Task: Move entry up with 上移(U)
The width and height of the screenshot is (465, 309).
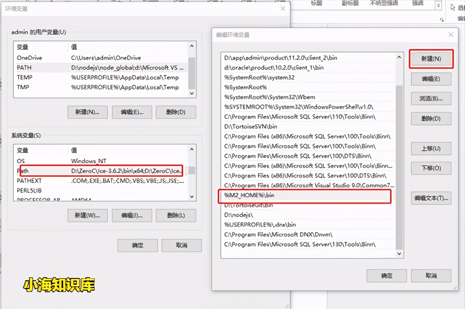Action: tap(431, 149)
